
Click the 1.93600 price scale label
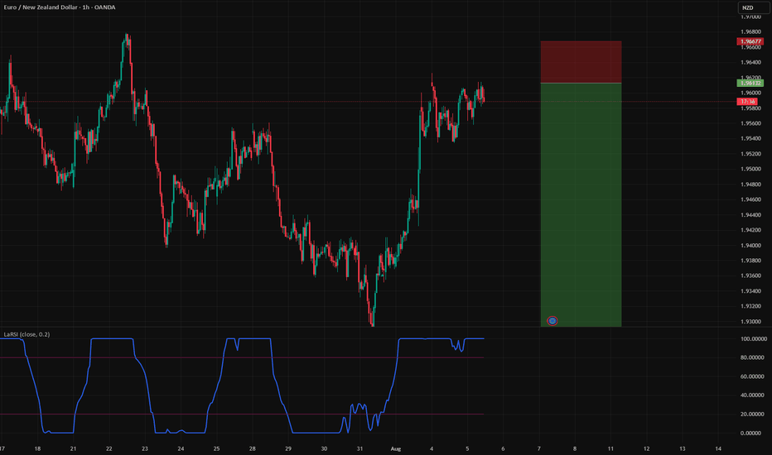click(x=750, y=276)
